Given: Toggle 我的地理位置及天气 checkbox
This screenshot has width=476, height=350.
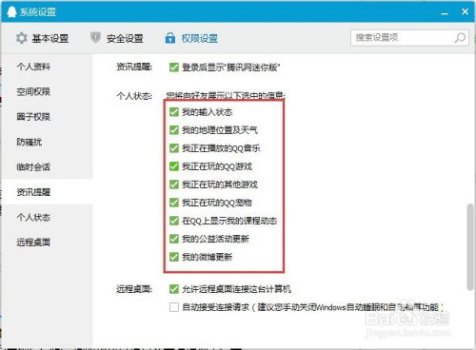Looking at the screenshot, I should click(174, 130).
